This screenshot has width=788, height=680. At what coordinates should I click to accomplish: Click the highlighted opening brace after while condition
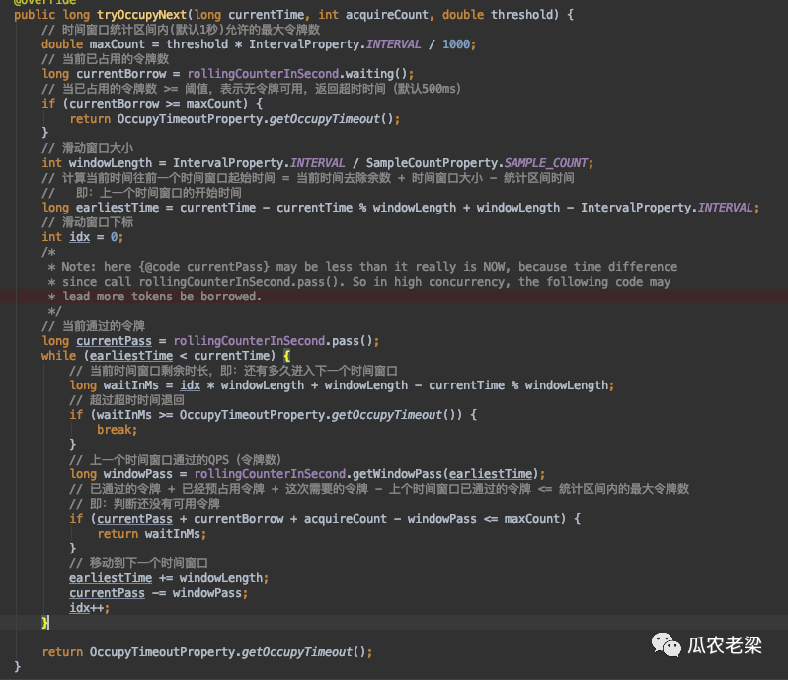coord(286,356)
